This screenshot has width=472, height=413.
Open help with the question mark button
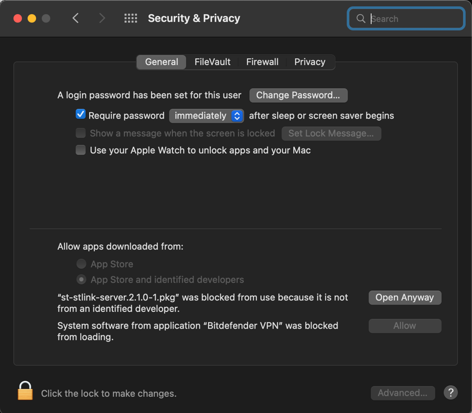click(450, 393)
